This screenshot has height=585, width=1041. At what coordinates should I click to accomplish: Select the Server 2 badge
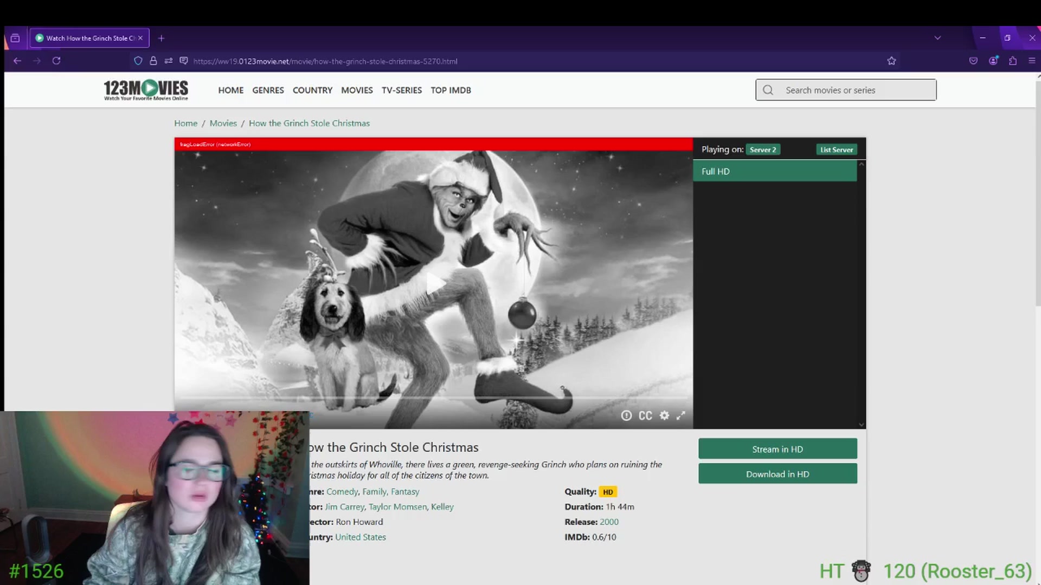click(x=763, y=149)
